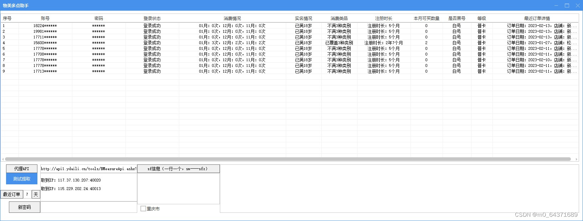
Task: Focus the new password input field
Action: [x=89, y=207]
